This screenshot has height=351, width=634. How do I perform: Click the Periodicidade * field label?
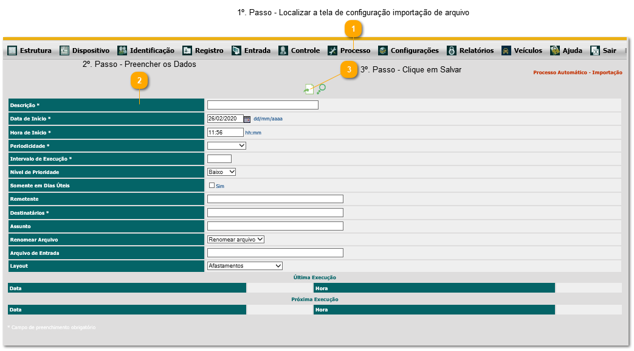point(30,146)
